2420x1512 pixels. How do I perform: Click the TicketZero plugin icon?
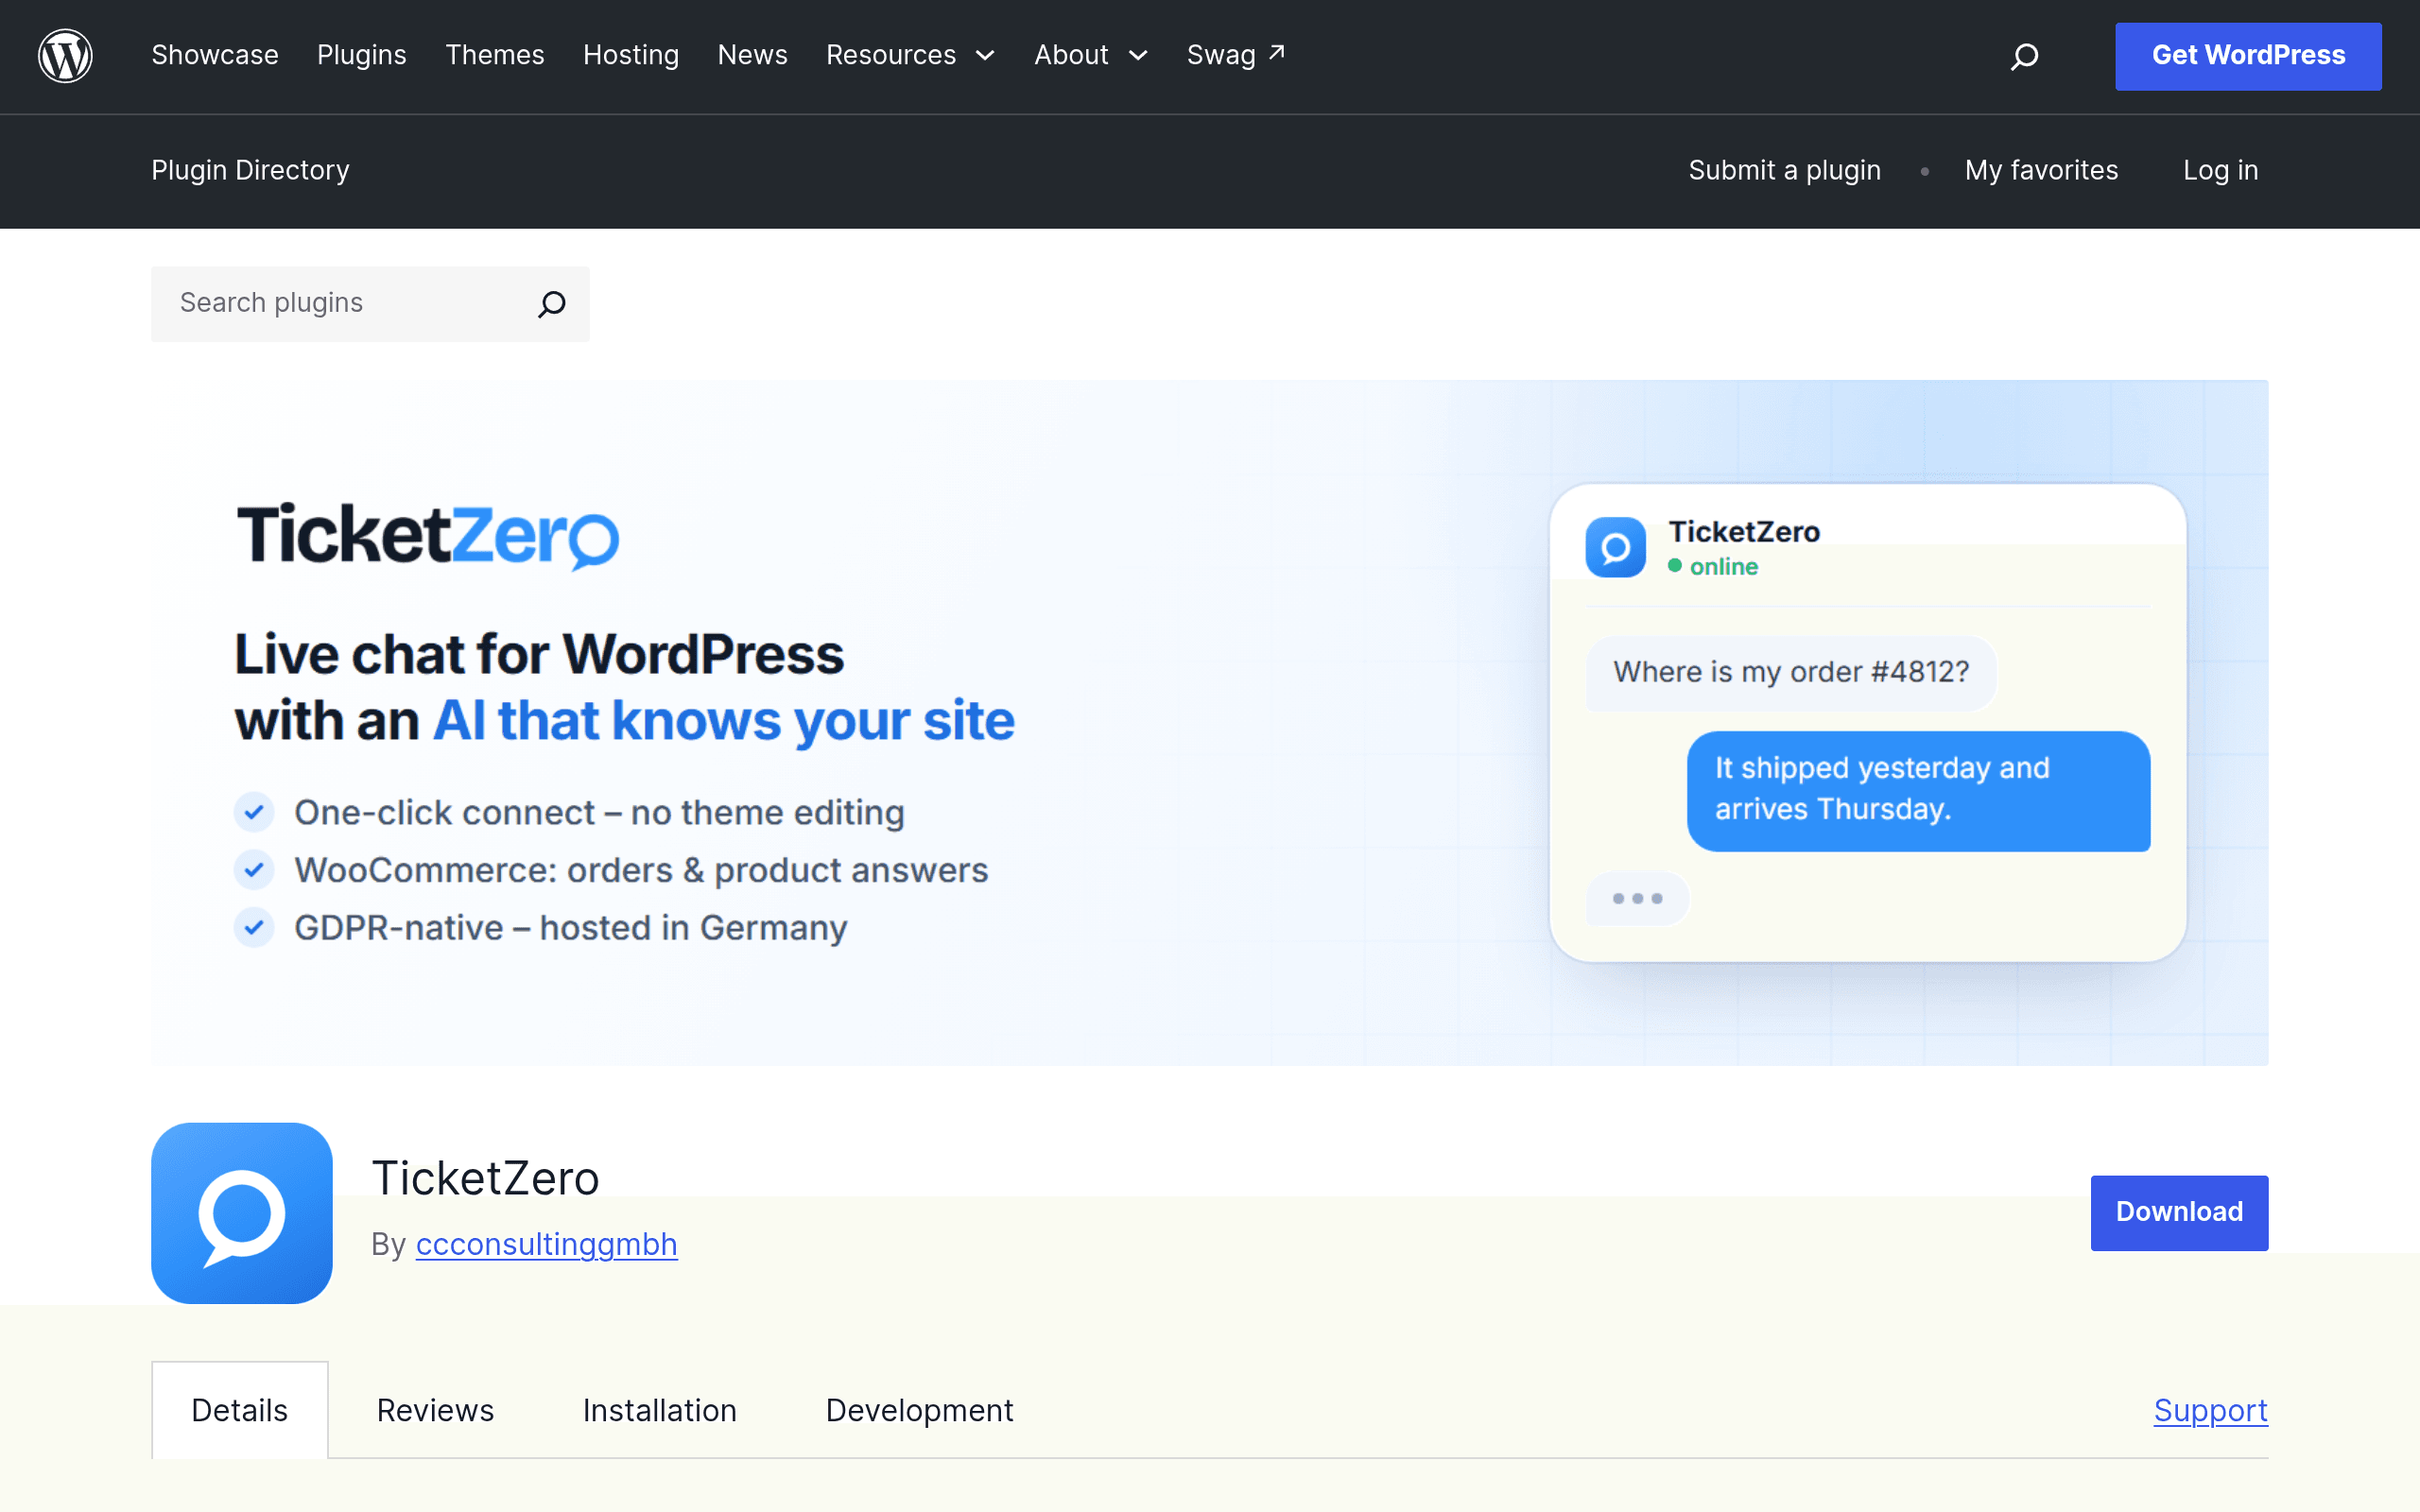242,1212
